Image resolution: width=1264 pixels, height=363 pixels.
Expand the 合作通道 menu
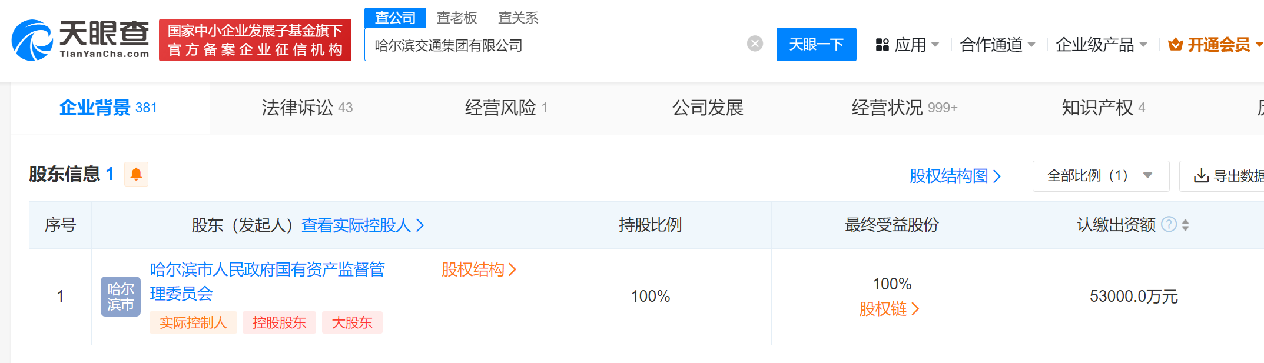[x=997, y=45]
